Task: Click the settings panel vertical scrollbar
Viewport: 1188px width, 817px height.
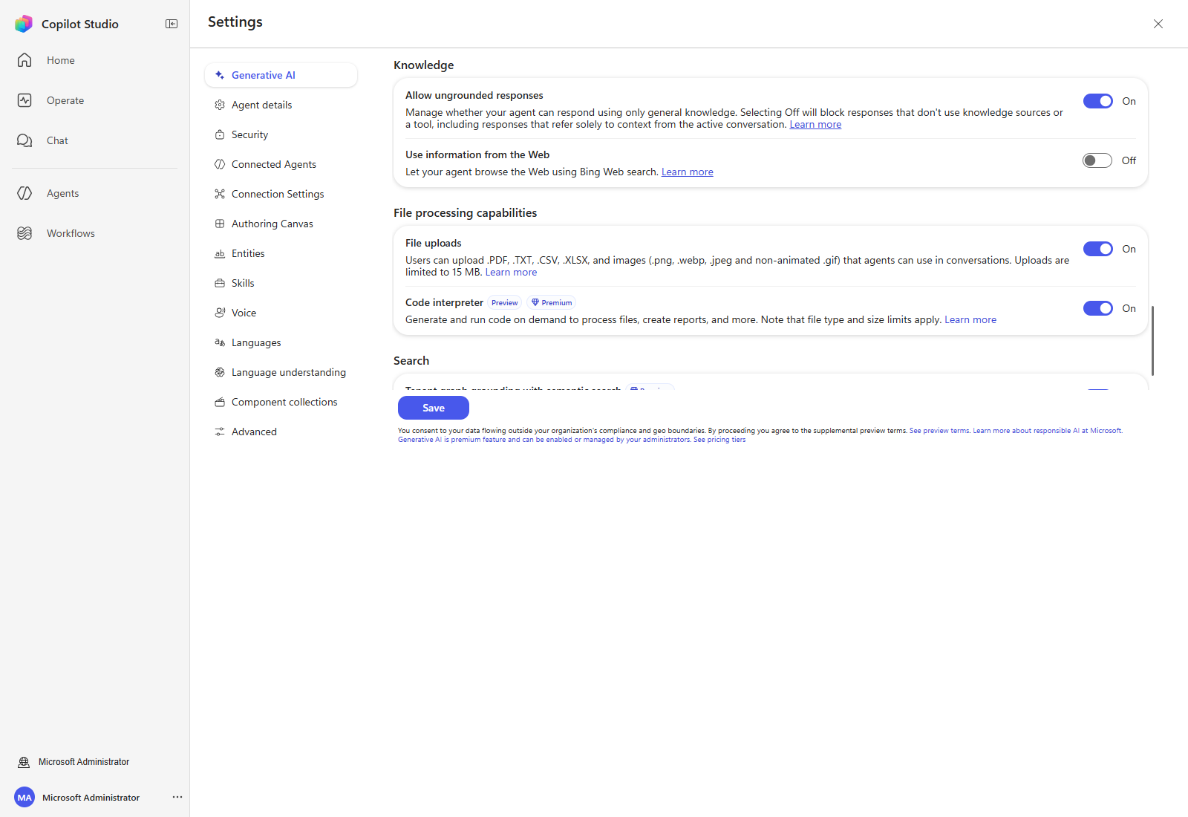Action: click(1152, 340)
